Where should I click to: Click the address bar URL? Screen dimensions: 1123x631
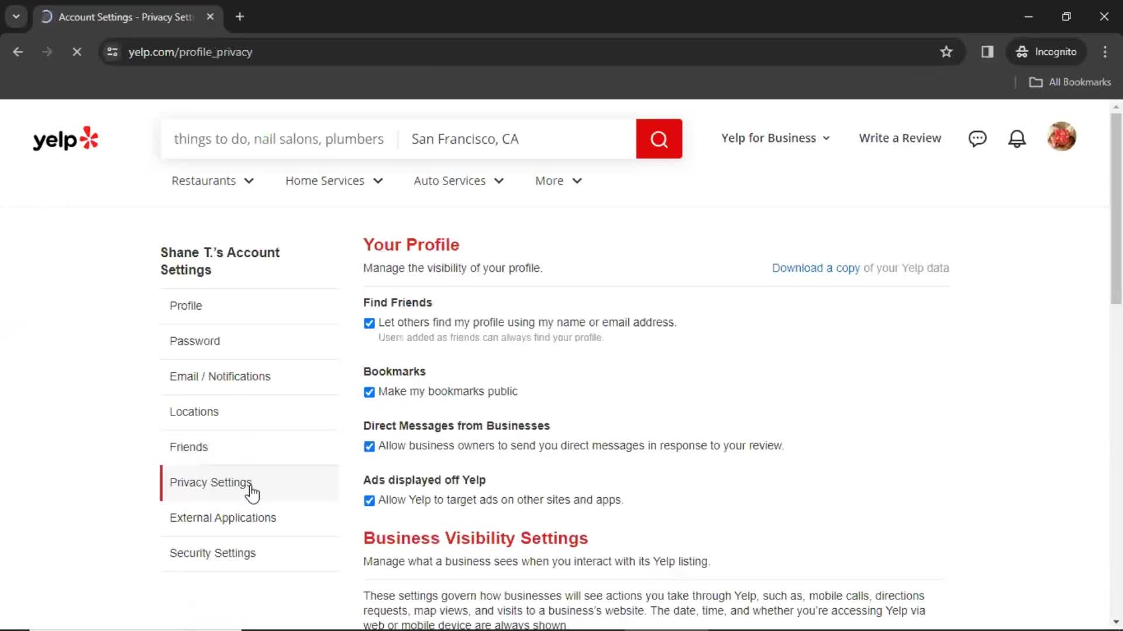pyautogui.click(x=190, y=52)
